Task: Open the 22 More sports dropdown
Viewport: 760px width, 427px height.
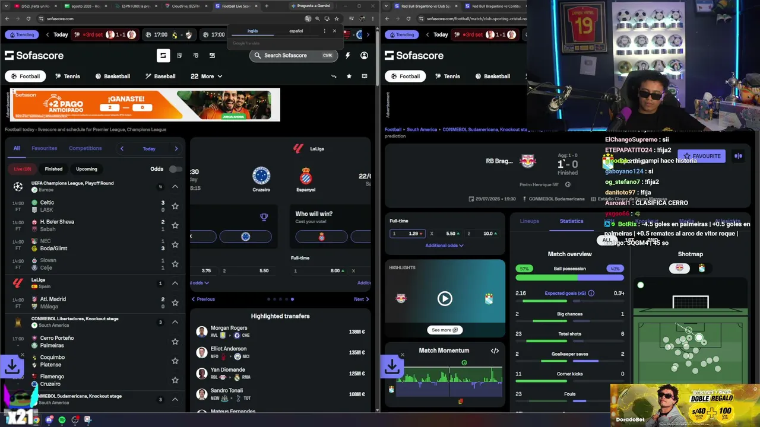Action: [x=207, y=76]
